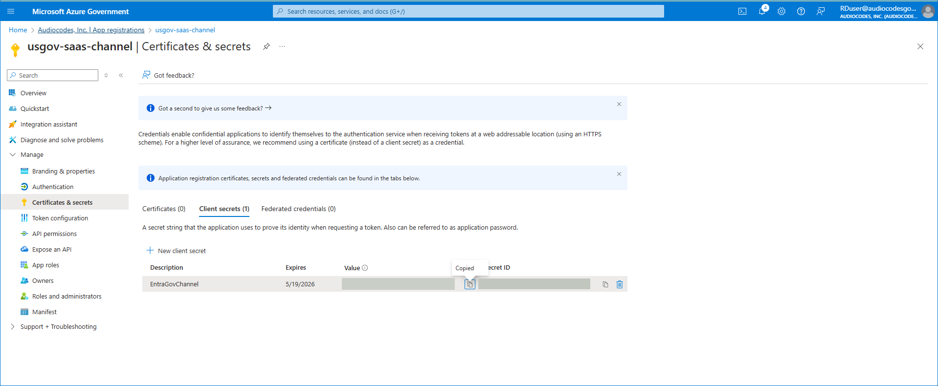Open API permissions
The image size is (938, 386).
pyautogui.click(x=54, y=234)
